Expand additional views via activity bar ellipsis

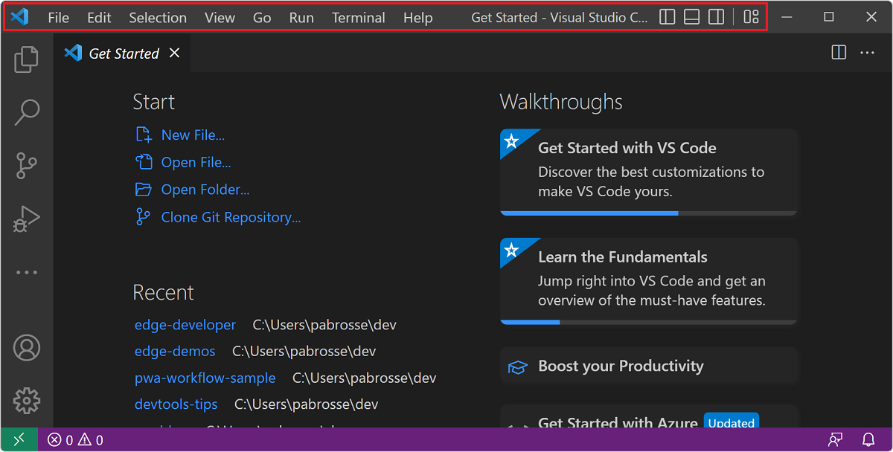[27, 272]
